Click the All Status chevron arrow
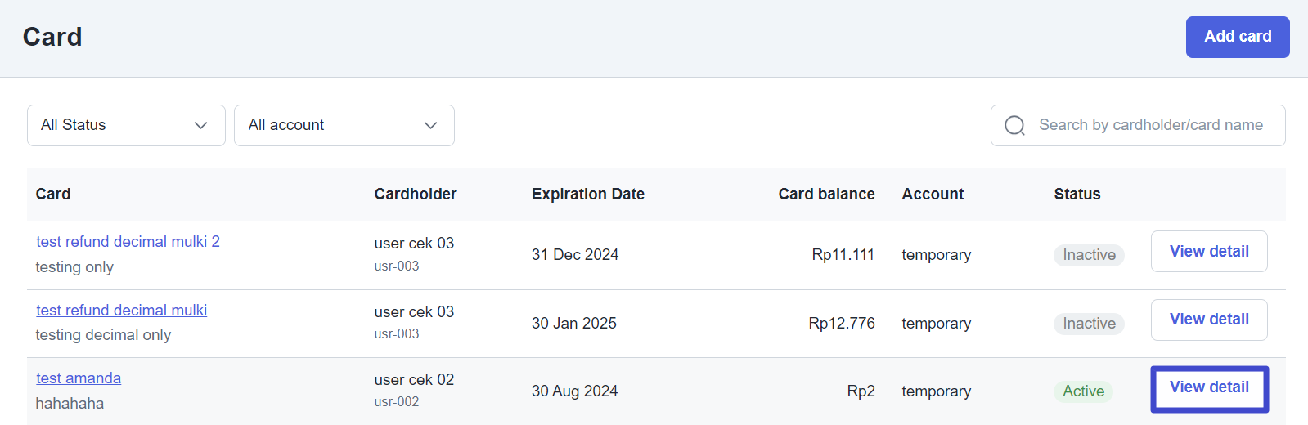 pyautogui.click(x=200, y=125)
